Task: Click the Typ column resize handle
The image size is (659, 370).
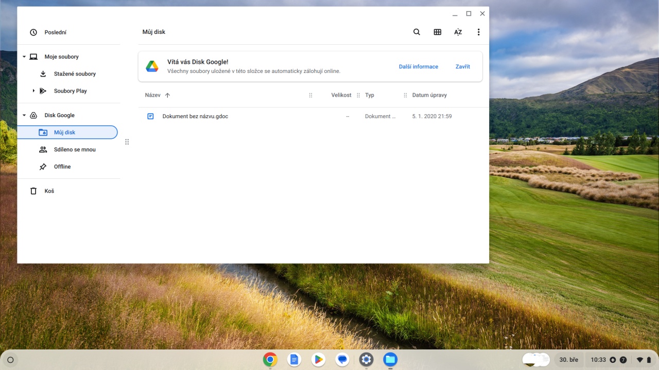Action: tap(405, 95)
